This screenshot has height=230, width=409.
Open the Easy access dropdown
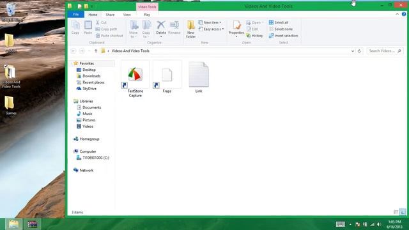212,29
